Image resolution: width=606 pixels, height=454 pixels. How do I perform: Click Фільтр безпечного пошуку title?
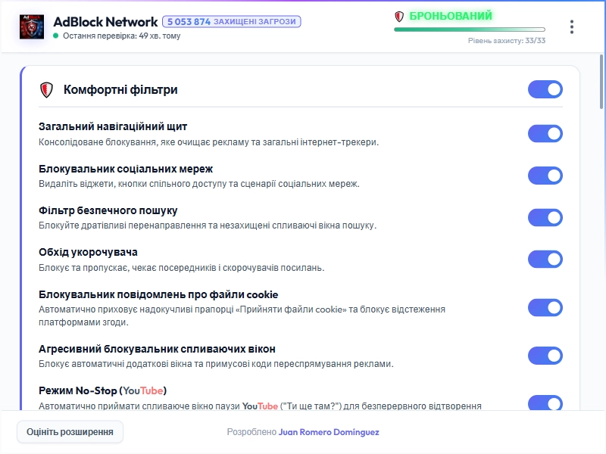point(108,210)
